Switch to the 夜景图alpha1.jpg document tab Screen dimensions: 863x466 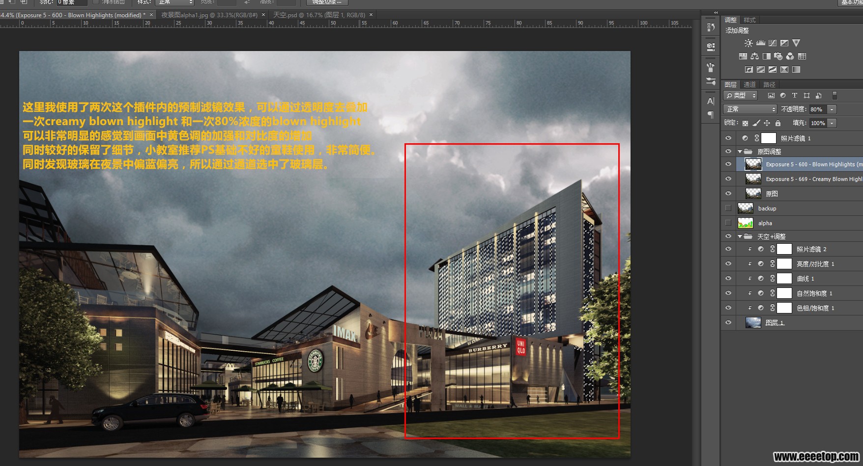tap(209, 15)
